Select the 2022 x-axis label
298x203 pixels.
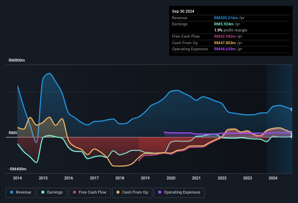click(x=222, y=178)
